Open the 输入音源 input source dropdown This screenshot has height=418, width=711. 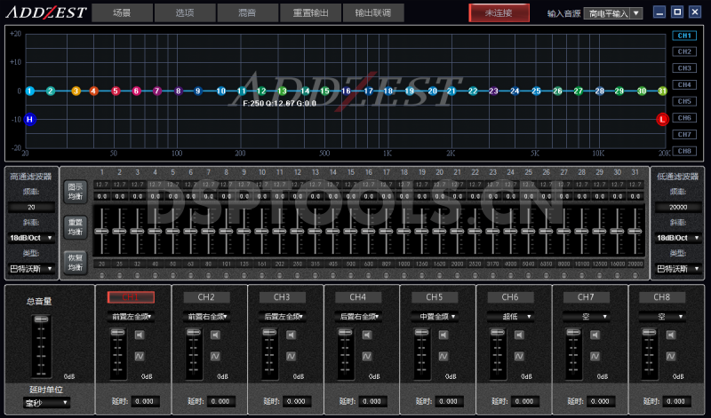(612, 14)
